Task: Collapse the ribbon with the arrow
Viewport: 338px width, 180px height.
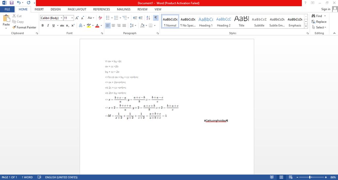Action: (334, 33)
